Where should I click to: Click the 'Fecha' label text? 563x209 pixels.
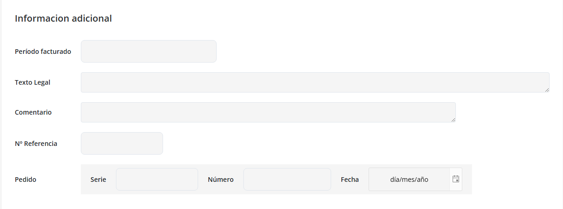(x=350, y=180)
